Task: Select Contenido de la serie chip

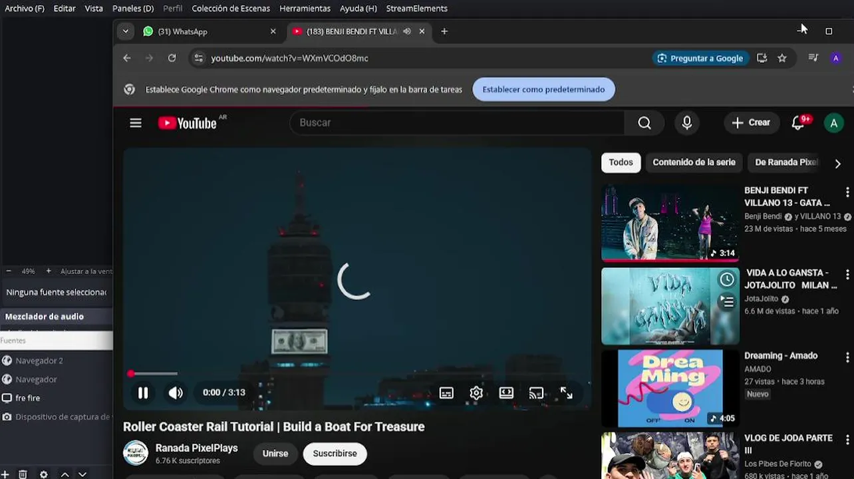Action: click(694, 162)
